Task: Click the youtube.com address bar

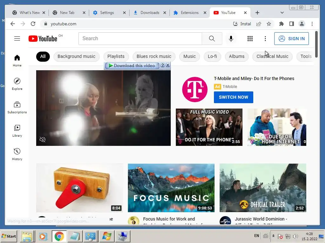Action: coord(137,24)
